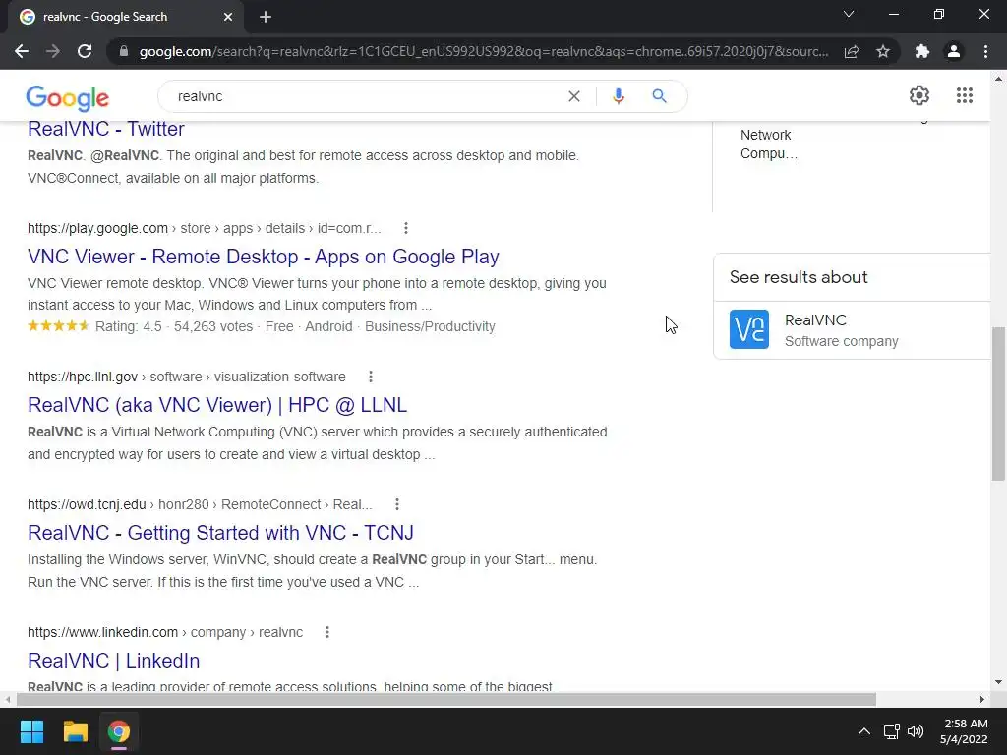View site security lock information

click(124, 51)
